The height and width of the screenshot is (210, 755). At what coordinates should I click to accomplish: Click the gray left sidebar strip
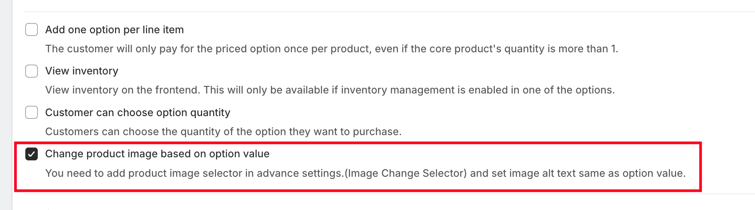6,105
